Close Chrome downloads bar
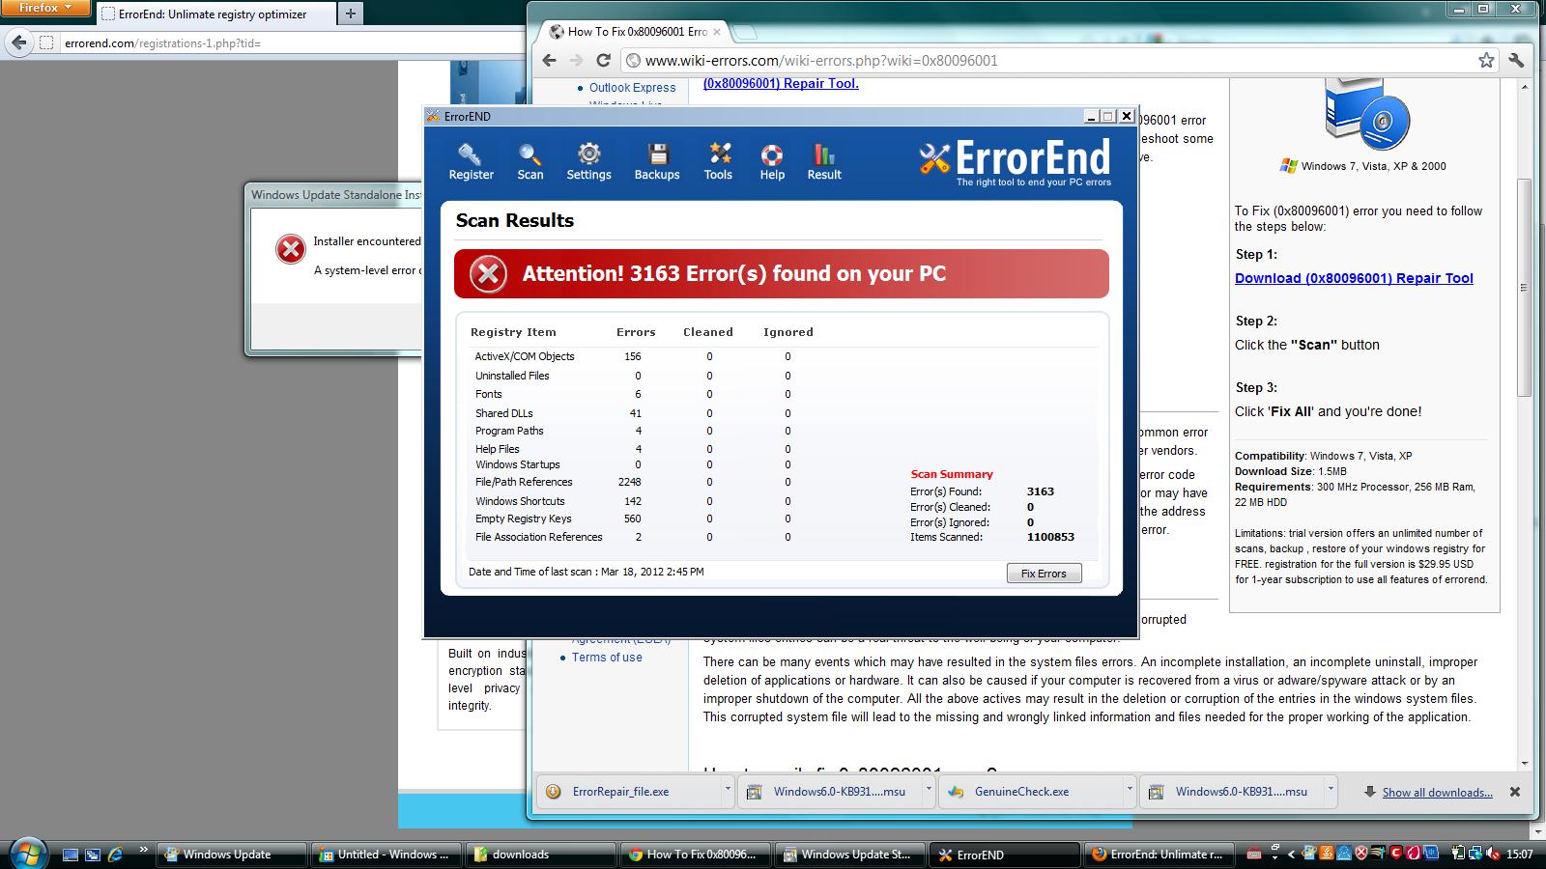The width and height of the screenshot is (1546, 869). tap(1515, 792)
